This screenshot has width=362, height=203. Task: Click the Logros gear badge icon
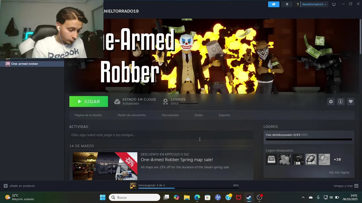click(165, 101)
